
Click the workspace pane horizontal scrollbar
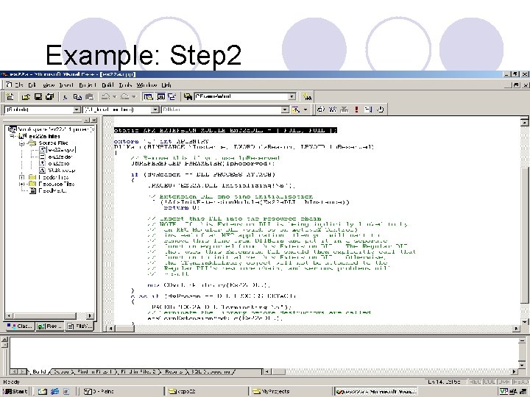point(50,316)
